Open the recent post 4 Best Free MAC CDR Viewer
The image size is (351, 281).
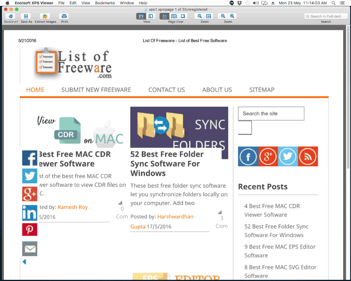pos(272,210)
